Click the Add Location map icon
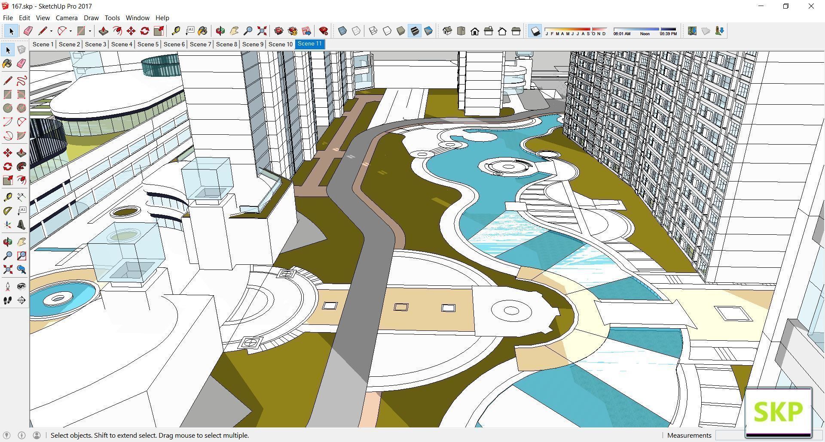Image resolution: width=825 pixels, height=442 pixels. [x=692, y=31]
